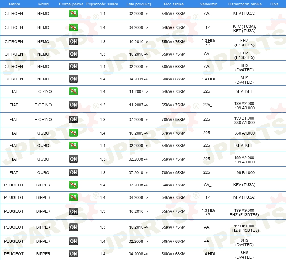The image size is (286, 260).
Task: Click diesel ON icon in Bipper 1.4 HDi row
Action: [x=73, y=253]
